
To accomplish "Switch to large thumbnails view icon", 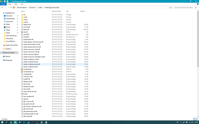I will (x=197, y=119).
